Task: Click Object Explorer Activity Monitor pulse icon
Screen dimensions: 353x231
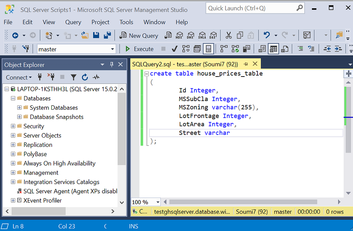Action: coord(96,77)
